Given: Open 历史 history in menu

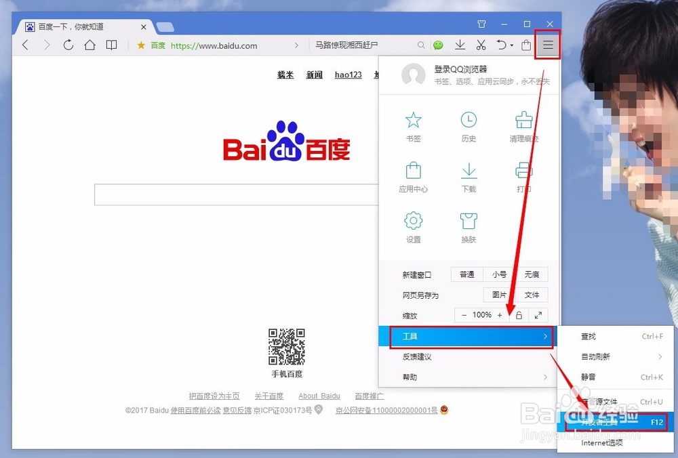Looking at the screenshot, I should click(x=468, y=127).
